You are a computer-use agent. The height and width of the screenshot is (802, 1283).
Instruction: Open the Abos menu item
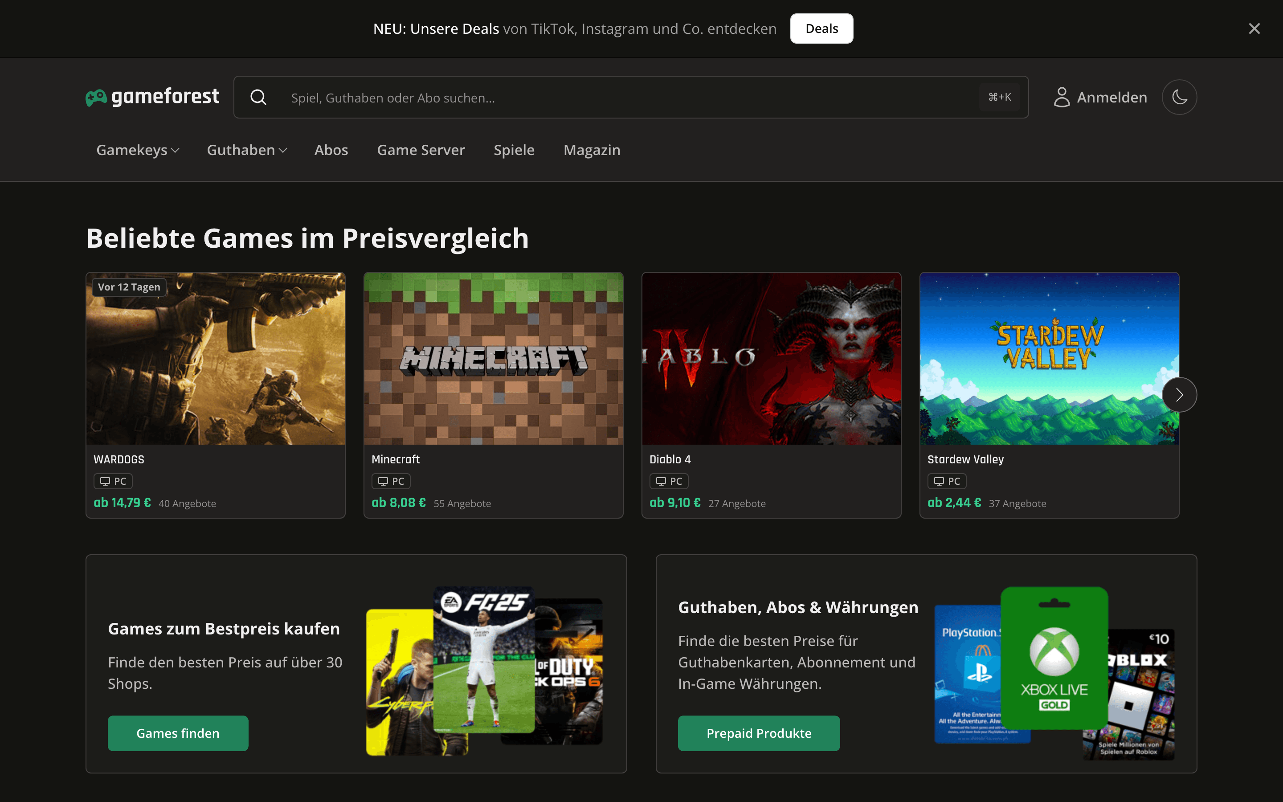(x=331, y=150)
